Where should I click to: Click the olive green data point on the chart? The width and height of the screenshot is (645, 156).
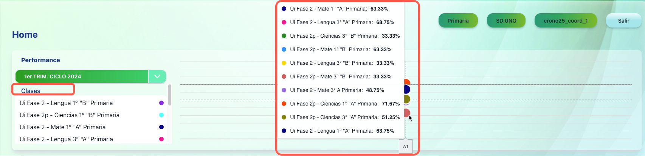[407, 99]
